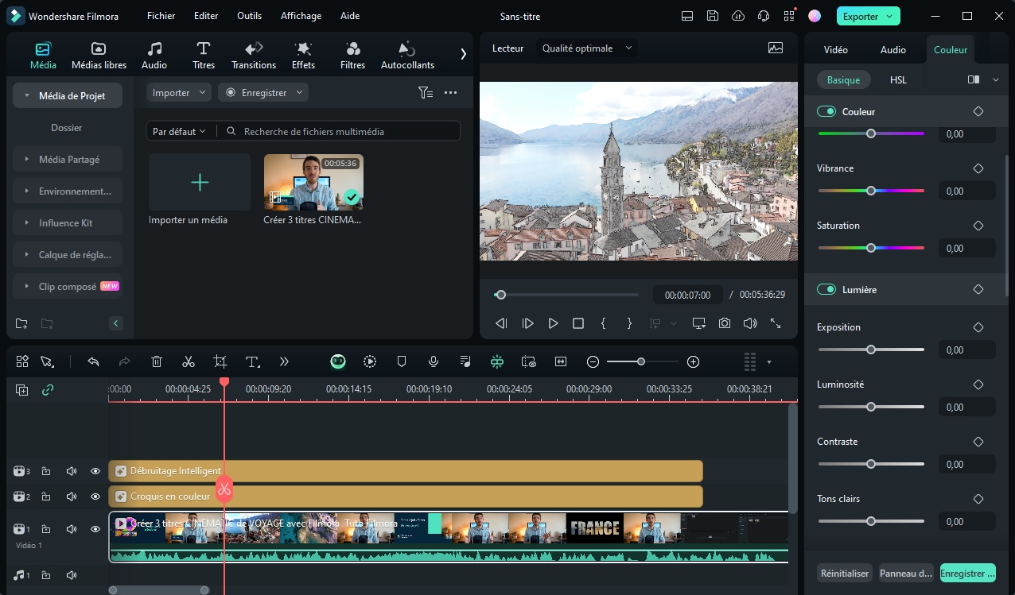Open the Outils menu
The image size is (1015, 595).
(x=250, y=16)
